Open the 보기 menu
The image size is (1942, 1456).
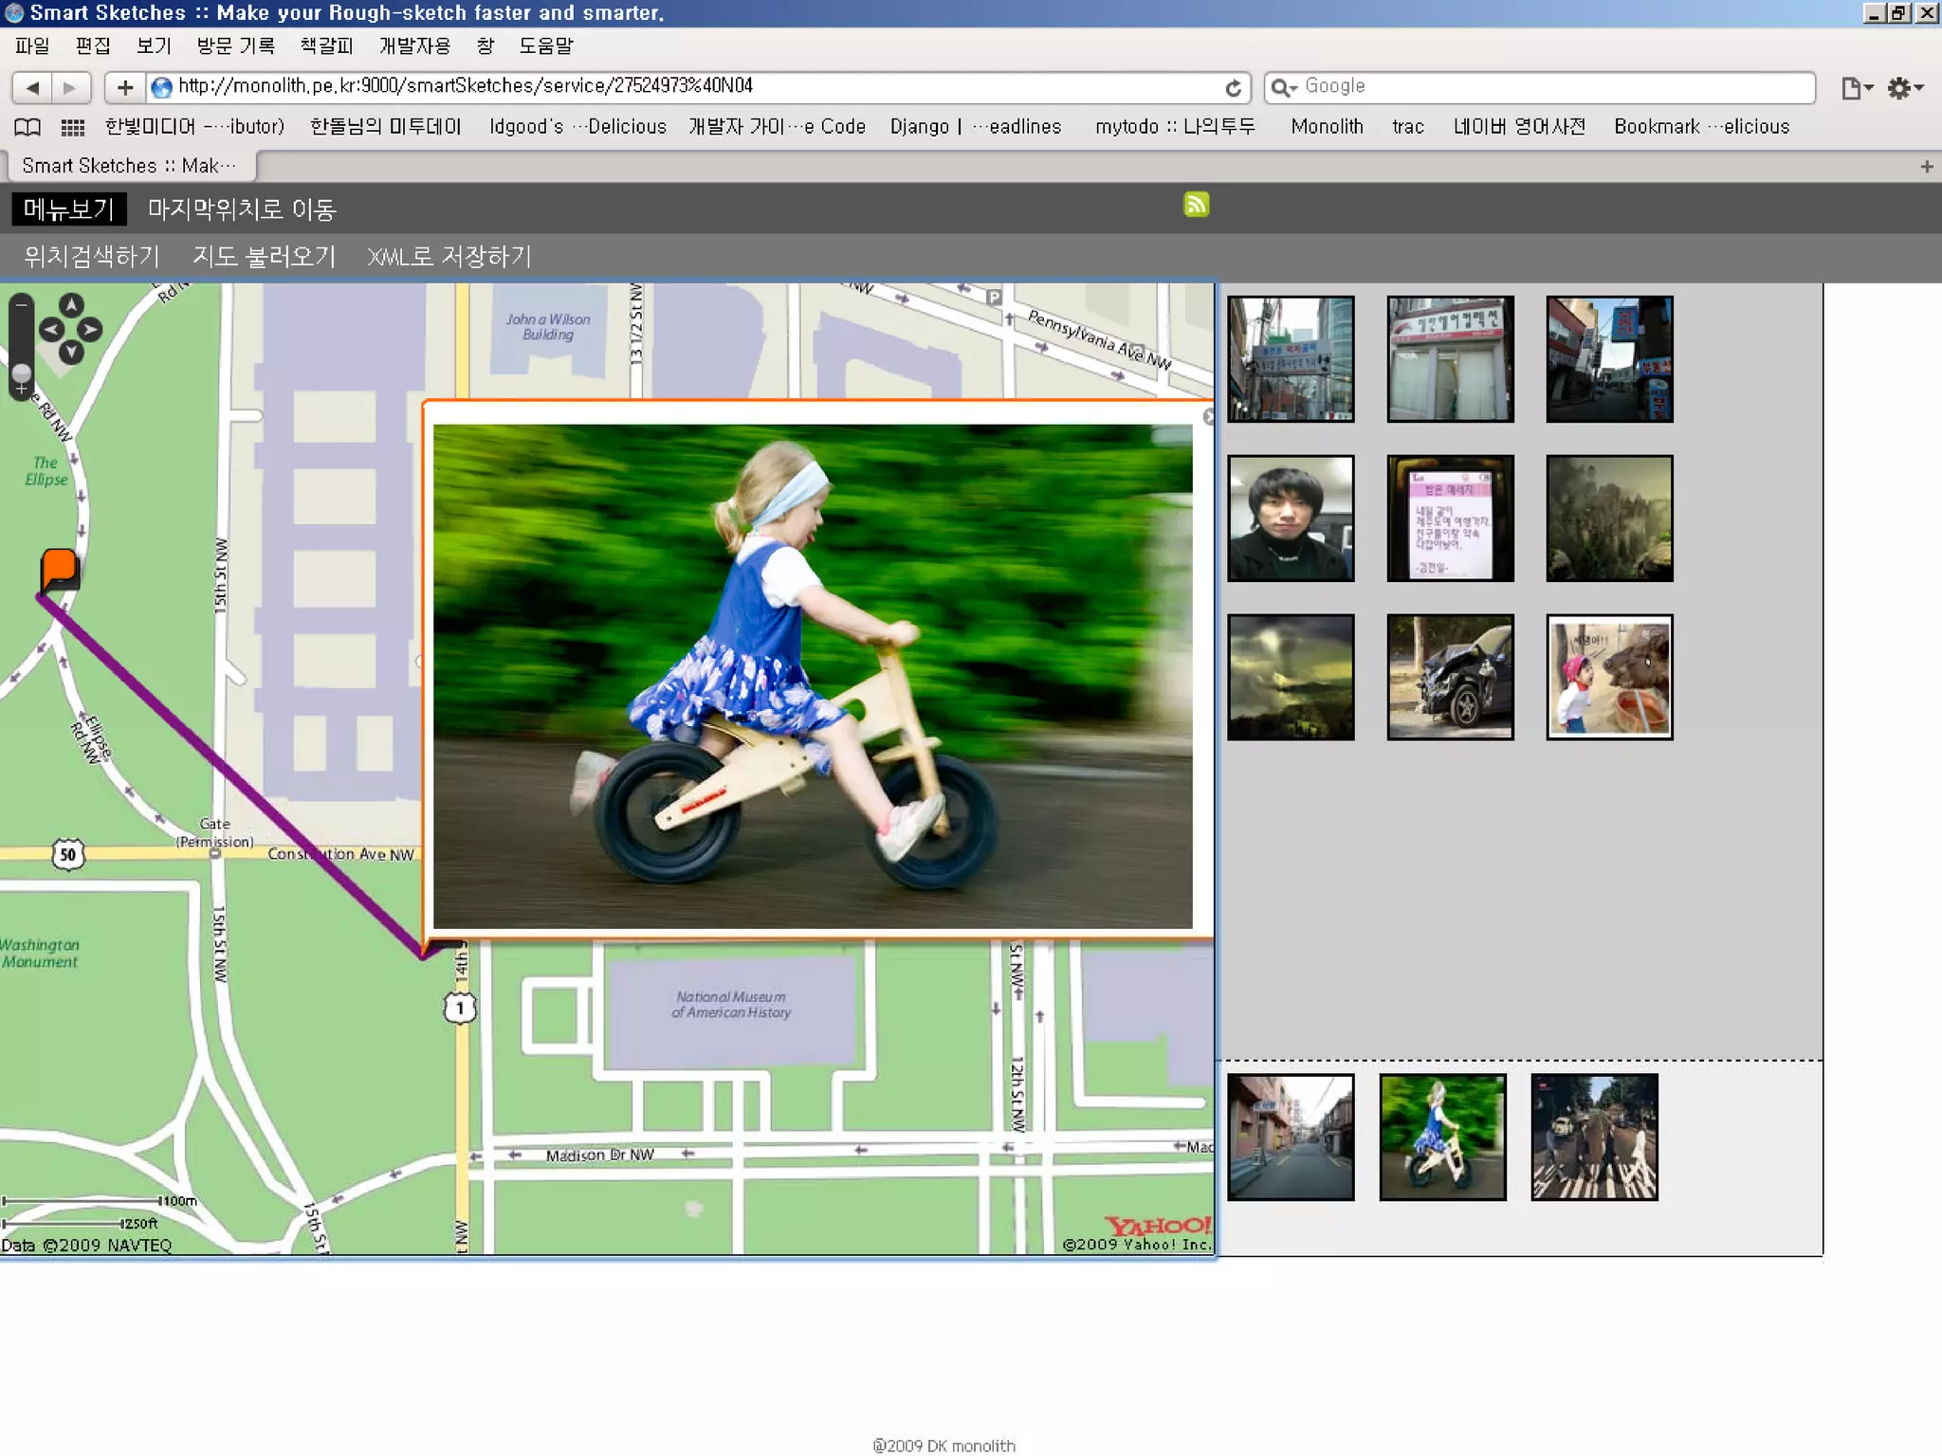click(153, 45)
